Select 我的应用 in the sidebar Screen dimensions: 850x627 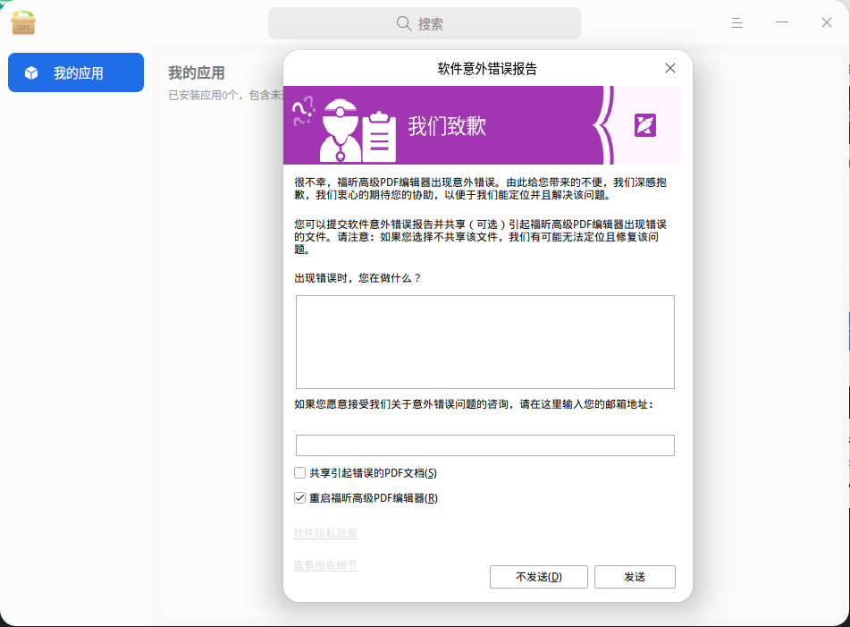tap(76, 72)
